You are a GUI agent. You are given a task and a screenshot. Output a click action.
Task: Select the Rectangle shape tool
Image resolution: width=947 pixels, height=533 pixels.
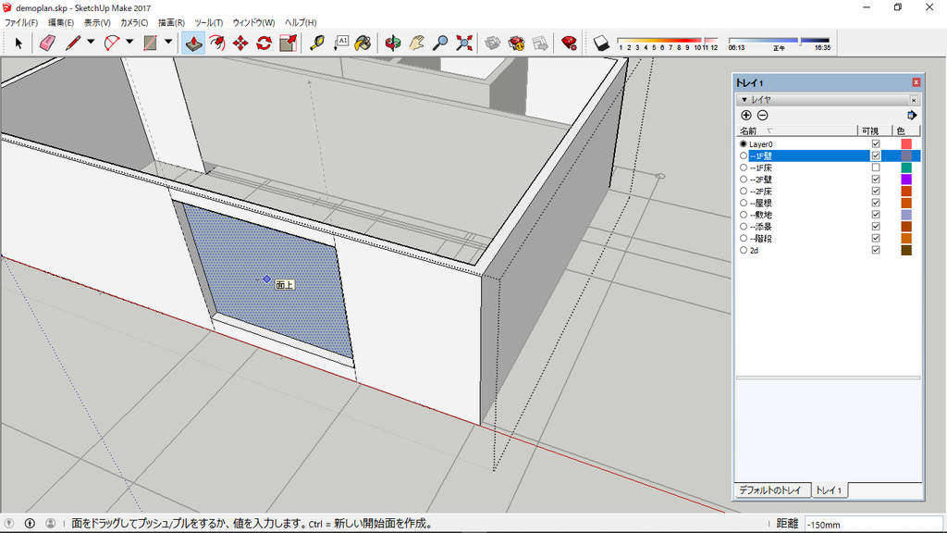coord(151,43)
